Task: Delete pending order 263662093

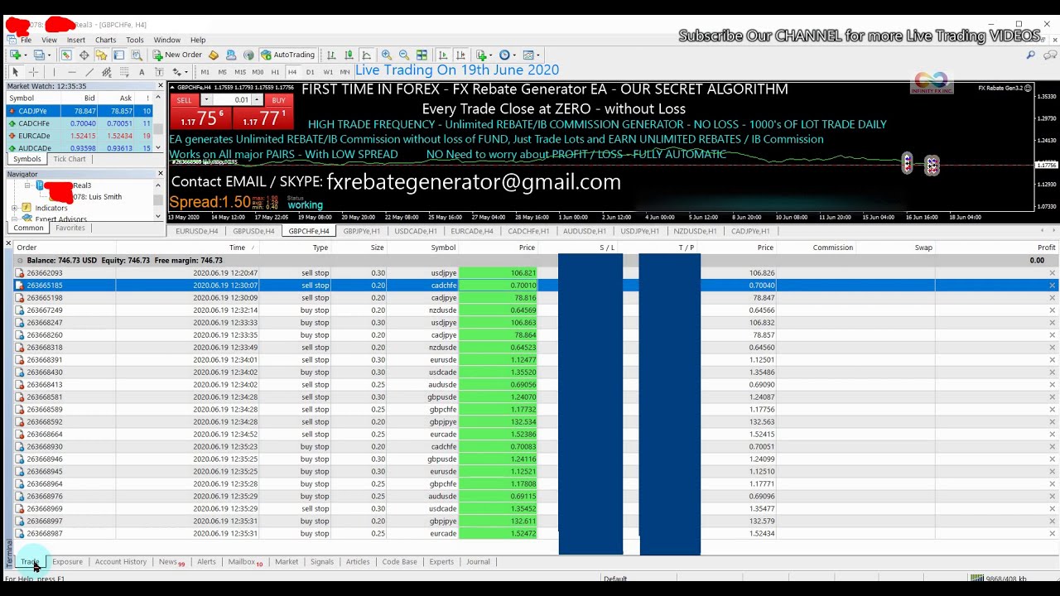Action: tap(1052, 272)
